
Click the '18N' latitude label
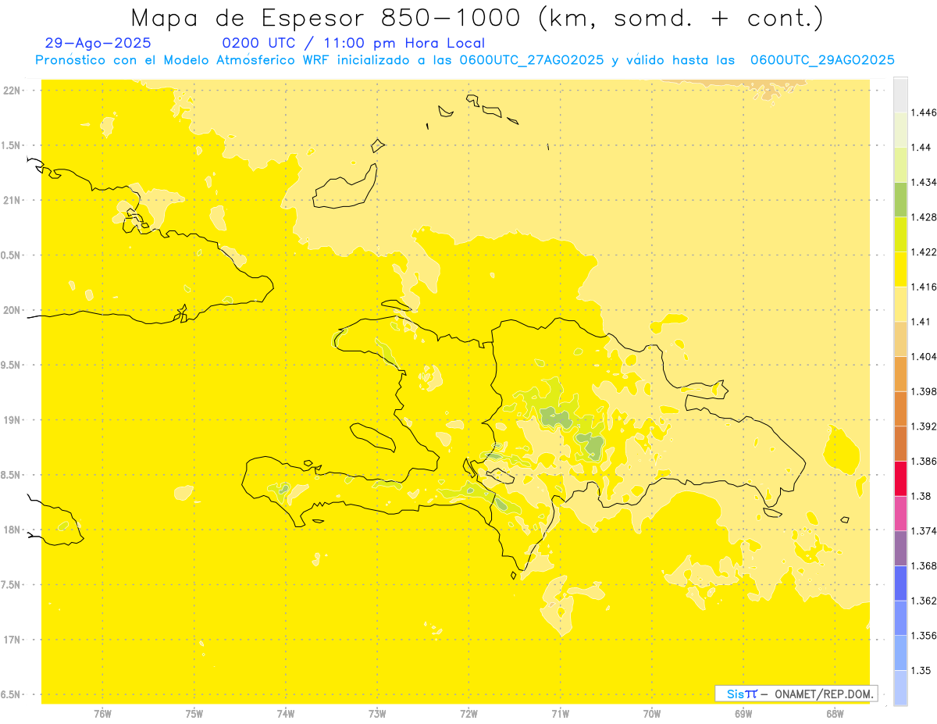pos(13,530)
